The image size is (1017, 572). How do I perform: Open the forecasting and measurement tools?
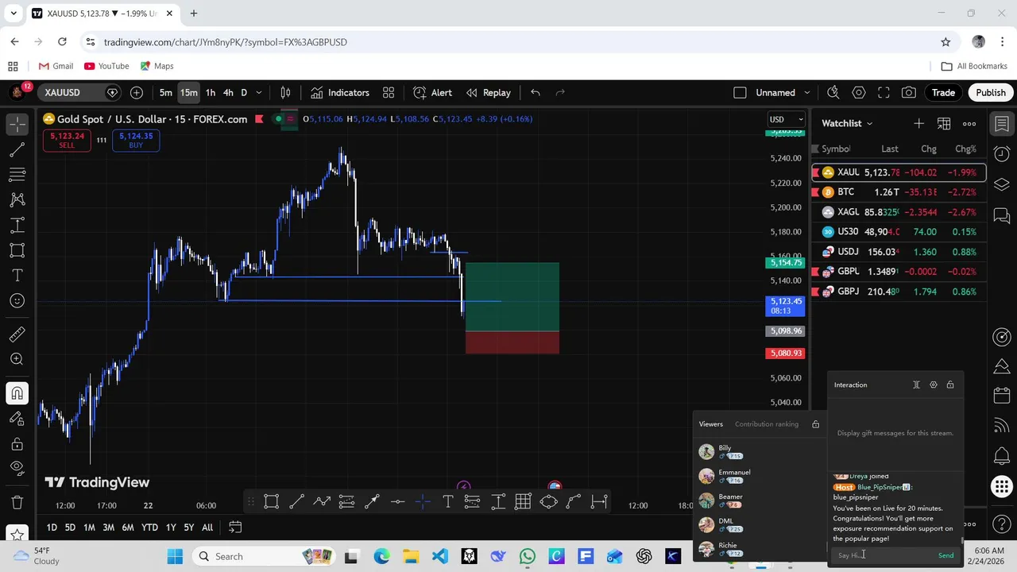tap(17, 225)
